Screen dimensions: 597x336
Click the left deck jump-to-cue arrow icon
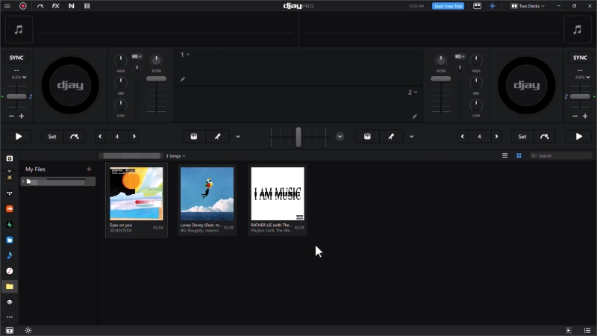point(74,137)
